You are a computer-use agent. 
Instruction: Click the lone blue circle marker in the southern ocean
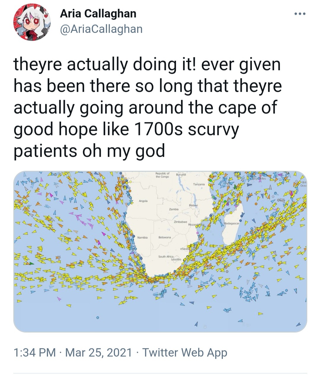[97, 318]
